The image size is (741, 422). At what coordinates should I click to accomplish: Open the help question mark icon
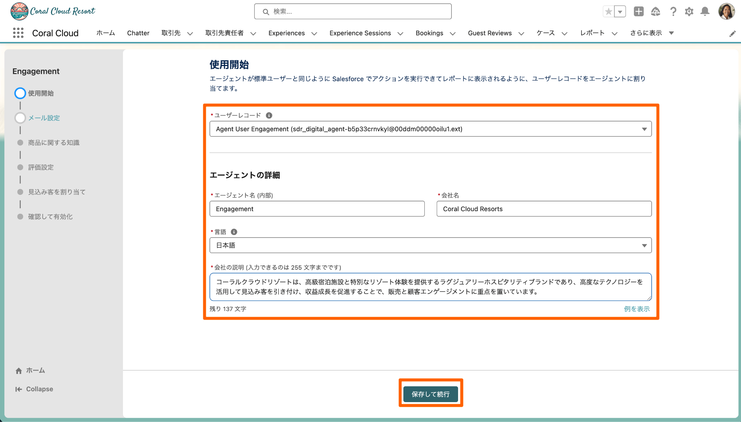tap(673, 12)
